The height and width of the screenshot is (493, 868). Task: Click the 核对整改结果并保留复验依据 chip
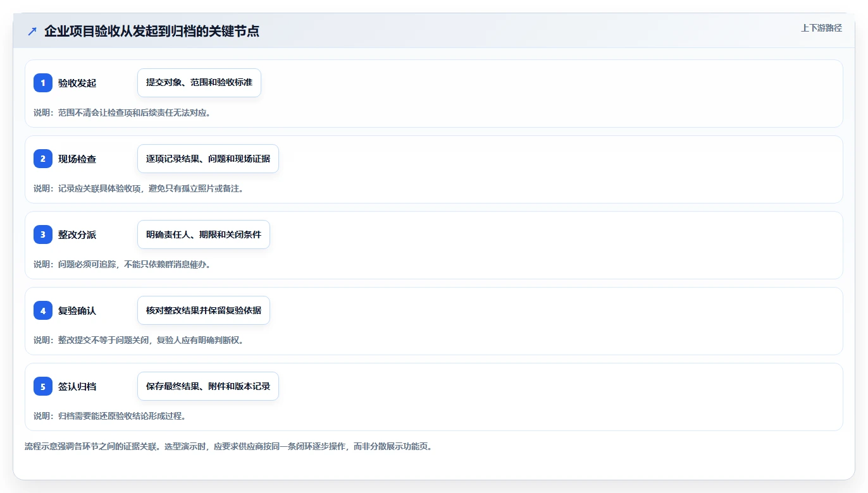tap(204, 310)
